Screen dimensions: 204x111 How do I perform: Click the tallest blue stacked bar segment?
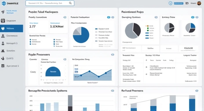coord(192,105)
